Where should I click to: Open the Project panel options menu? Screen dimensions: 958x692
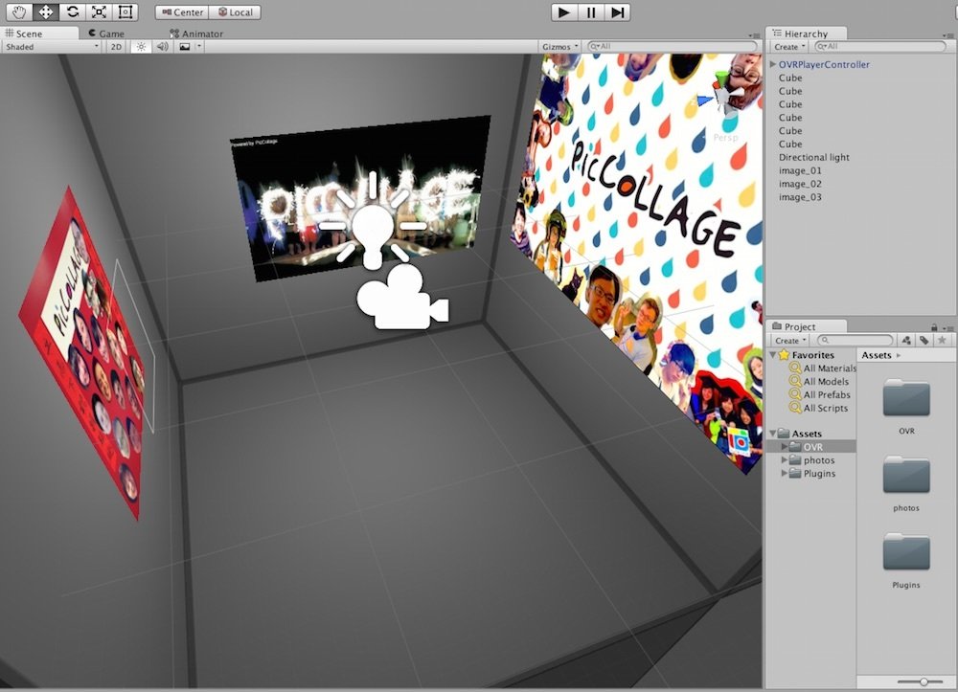(948, 328)
